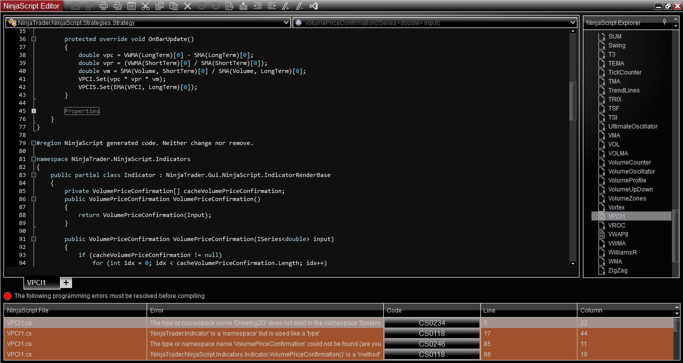Open error code CS0234 help
Viewport: 683px width, 363px height.
pos(432,323)
